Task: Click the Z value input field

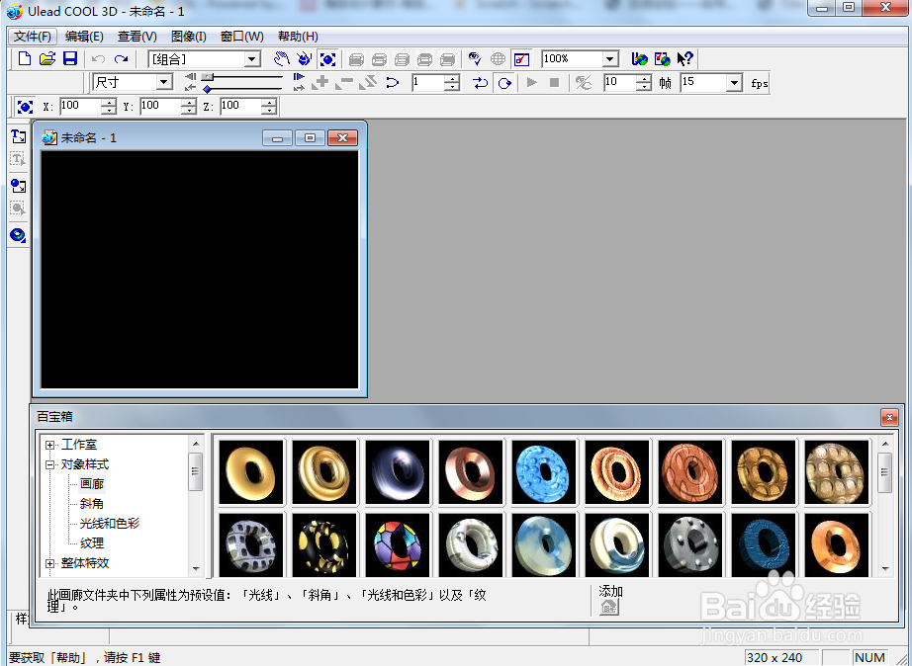Action: pyautogui.click(x=240, y=107)
